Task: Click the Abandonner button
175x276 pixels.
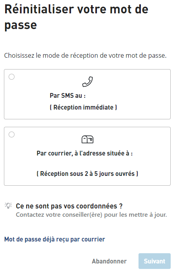Action: [x=109, y=261]
